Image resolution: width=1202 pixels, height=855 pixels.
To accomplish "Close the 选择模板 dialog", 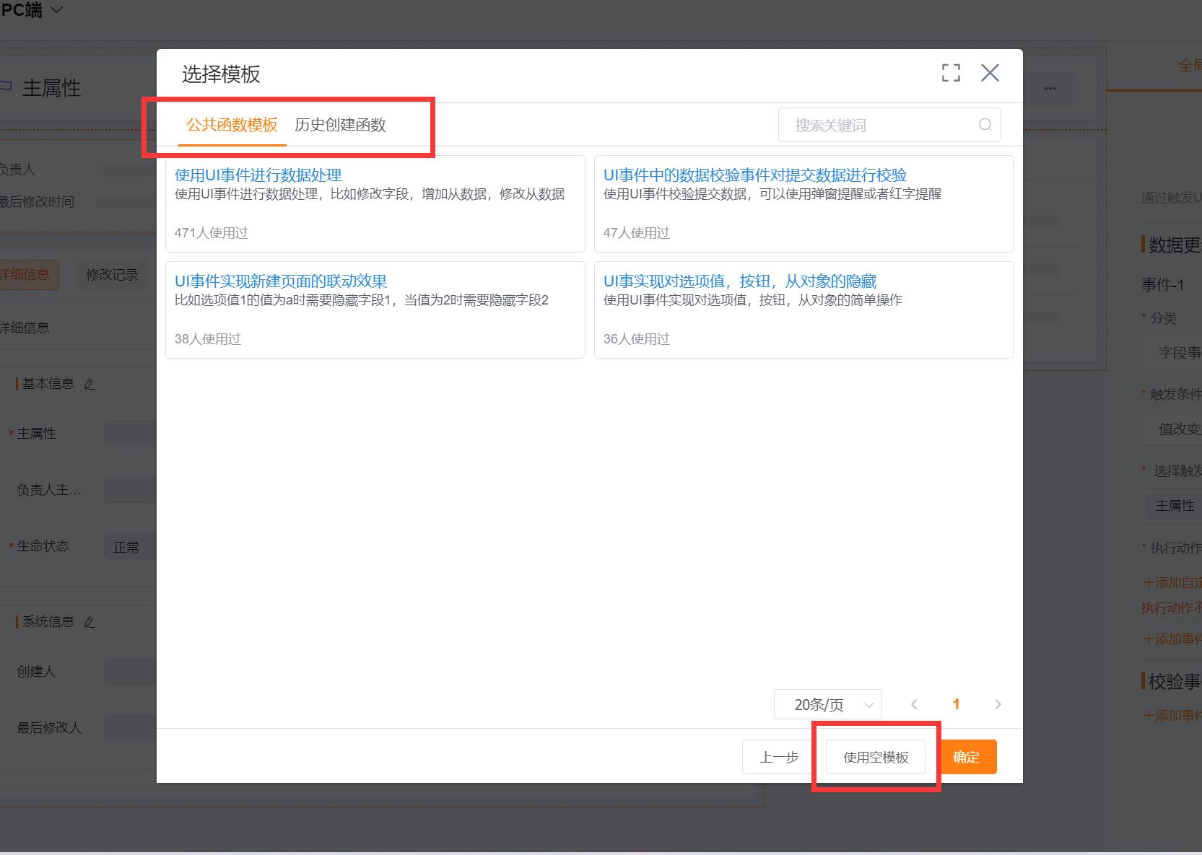I will pyautogui.click(x=990, y=73).
